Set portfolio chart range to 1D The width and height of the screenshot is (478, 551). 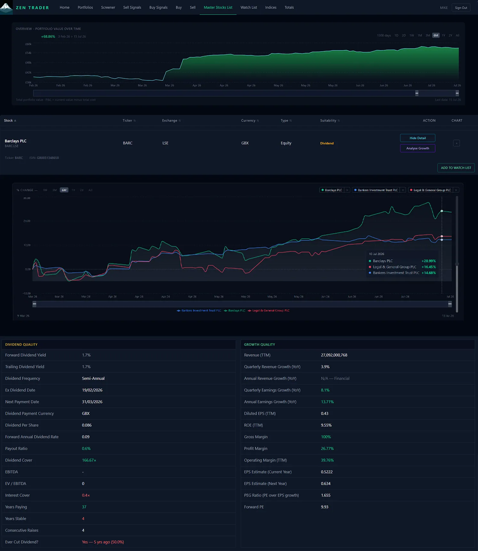click(396, 36)
